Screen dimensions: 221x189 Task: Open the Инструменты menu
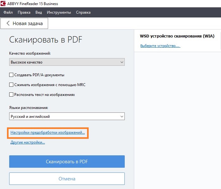pos(59,12)
